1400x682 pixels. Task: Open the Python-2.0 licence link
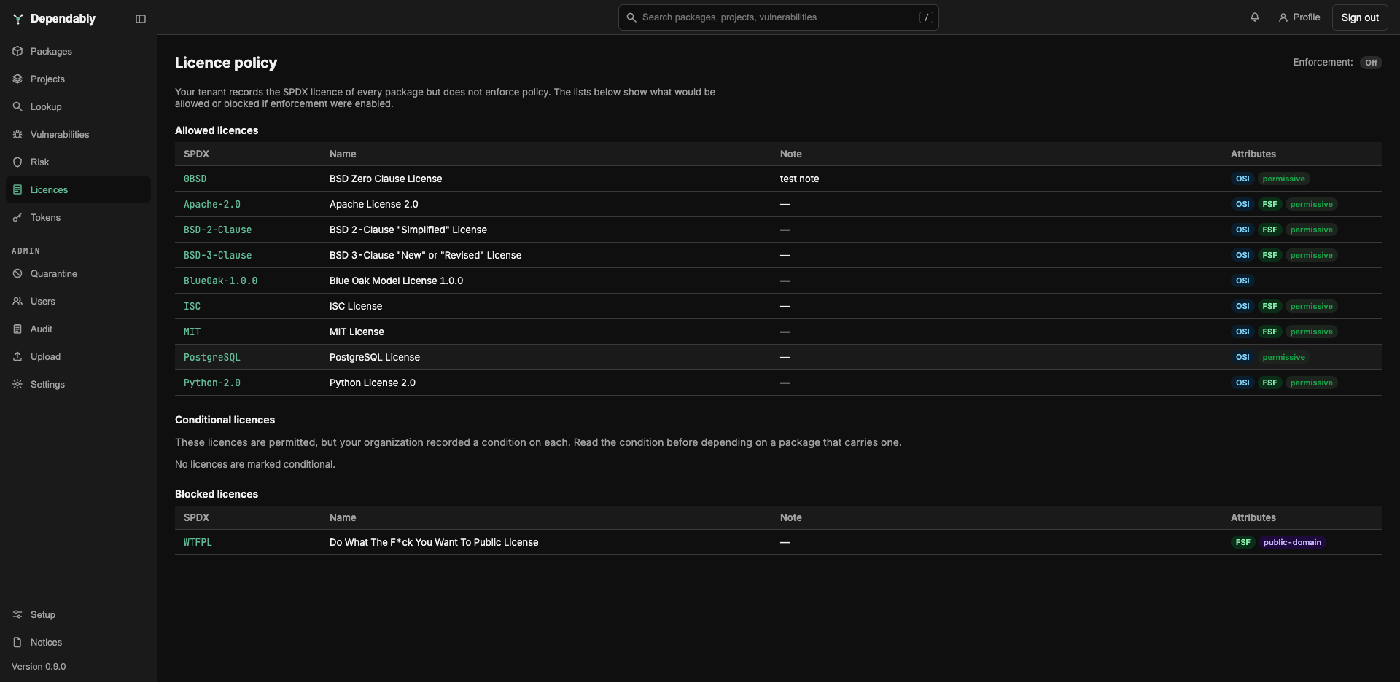click(212, 383)
